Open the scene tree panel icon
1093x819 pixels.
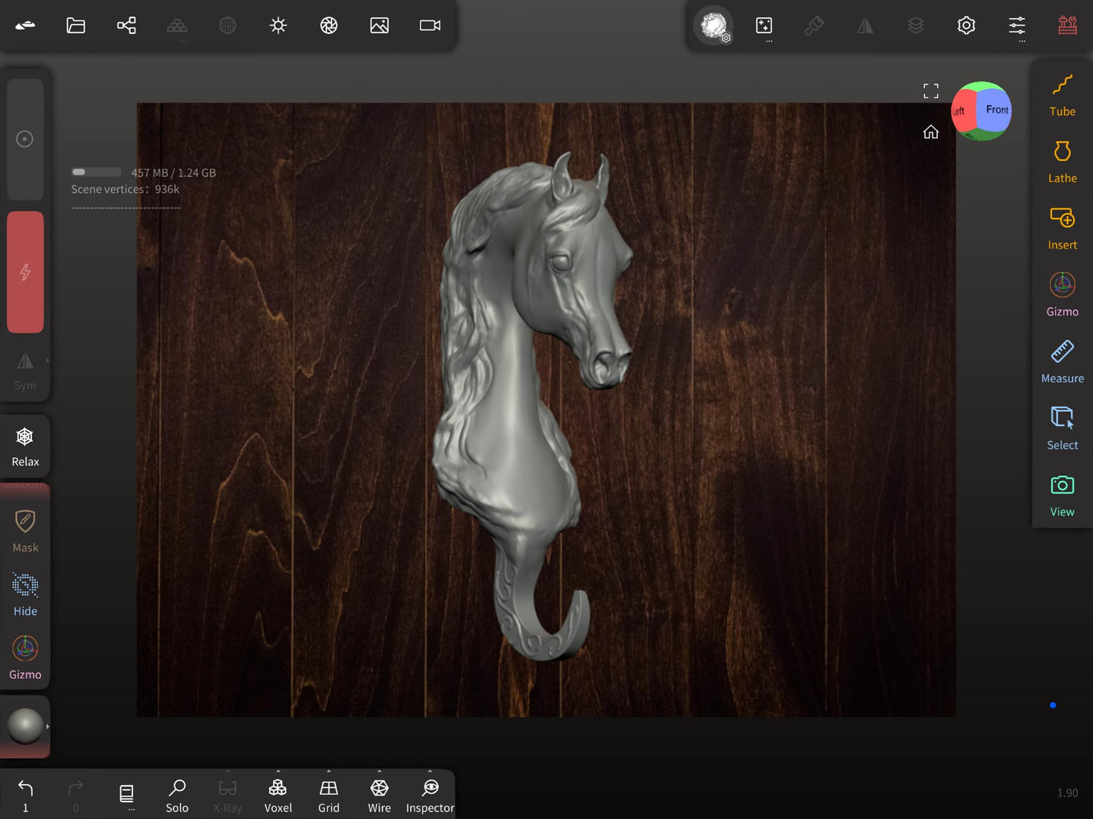coord(126,26)
